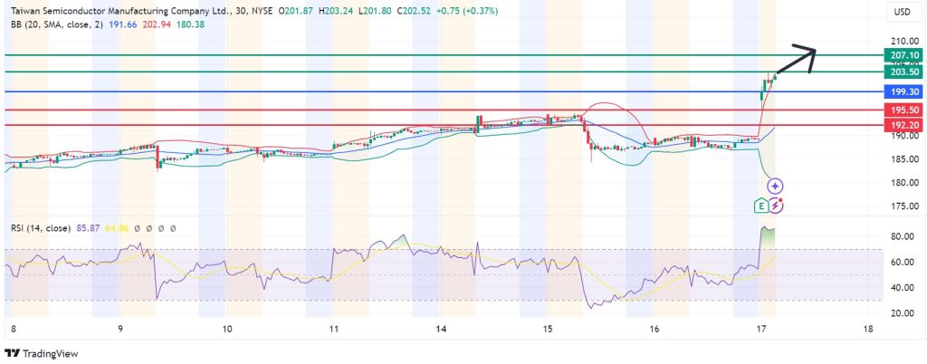Screen dimensions: 927x364
Task: Click 190.00 on the price axis
Action: 905,136
